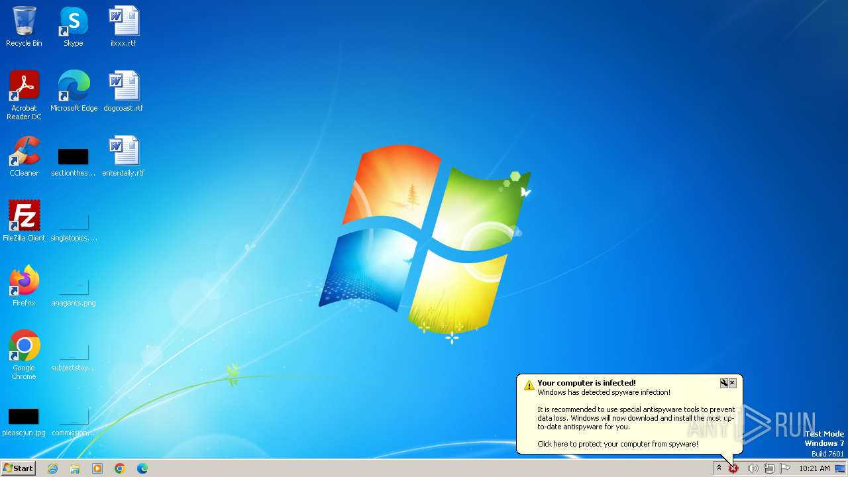The width and height of the screenshot is (848, 477).
Task: Click the red X security tray icon
Action: [733, 468]
